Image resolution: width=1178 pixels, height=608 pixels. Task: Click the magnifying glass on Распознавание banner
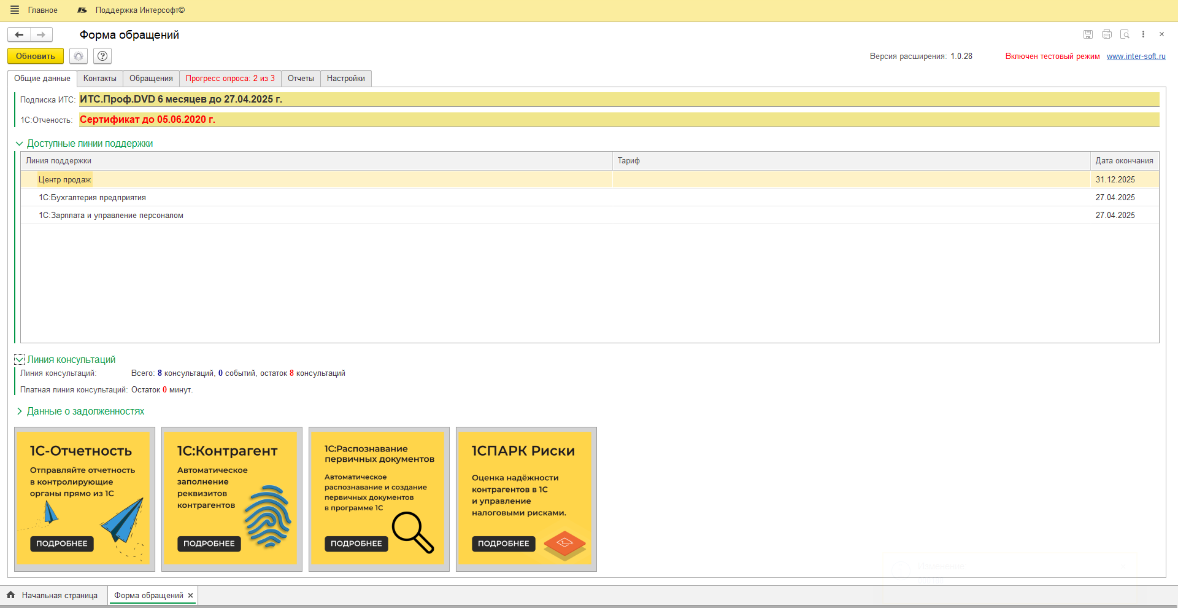413,532
